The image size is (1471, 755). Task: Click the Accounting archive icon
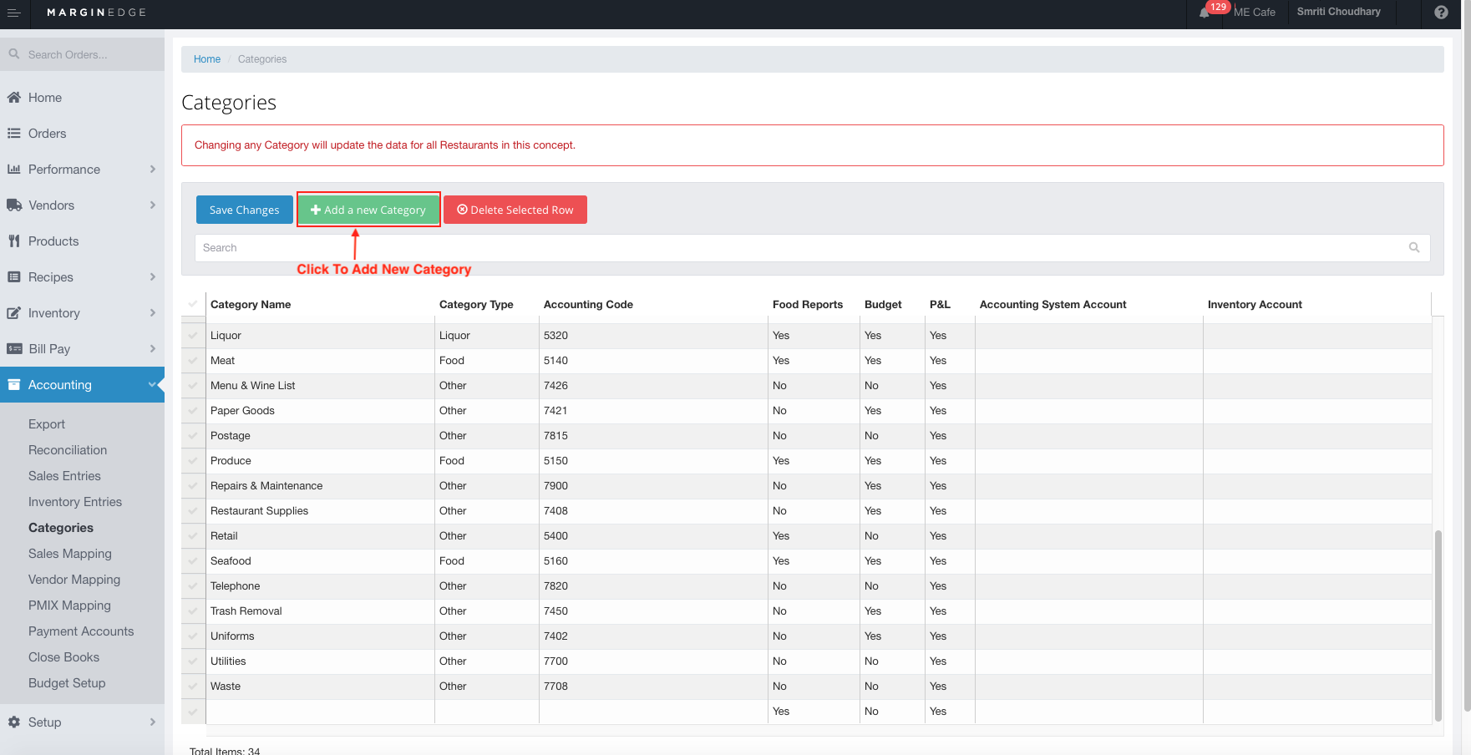click(x=14, y=385)
